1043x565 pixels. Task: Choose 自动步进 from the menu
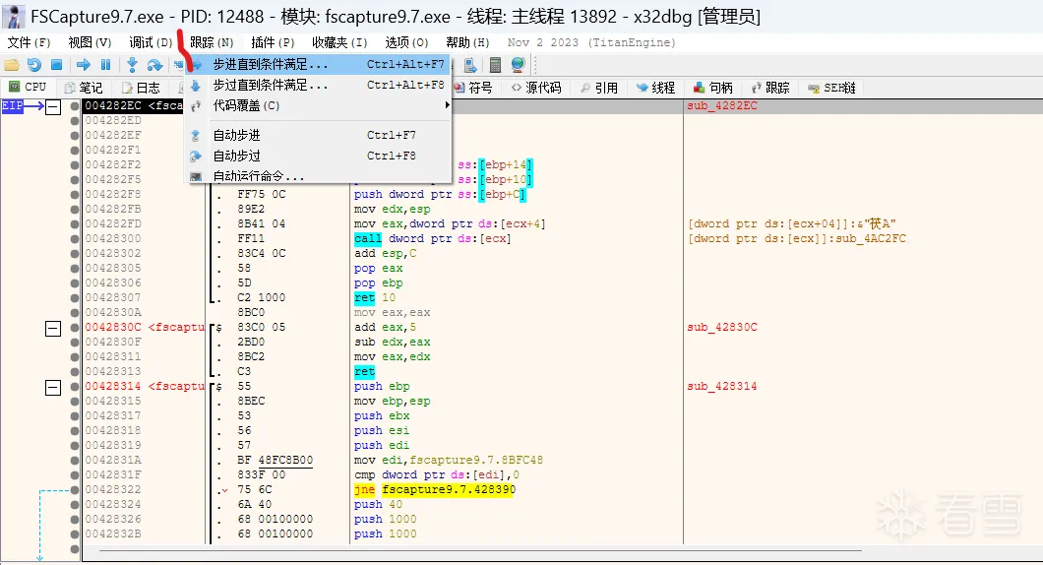point(318,135)
